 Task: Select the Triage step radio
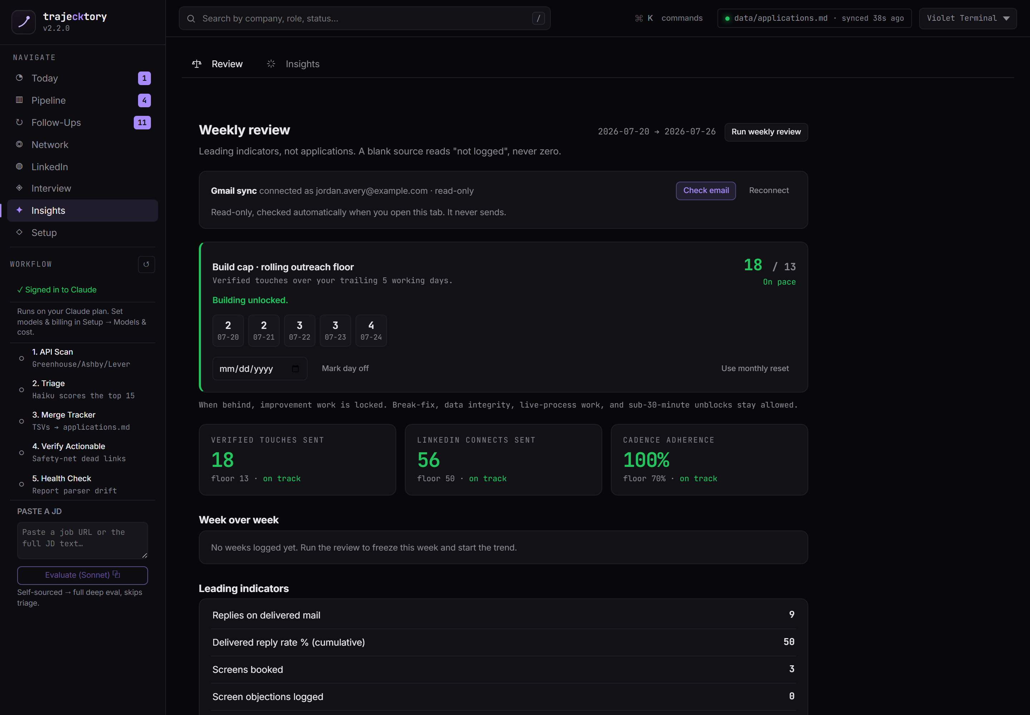21,389
